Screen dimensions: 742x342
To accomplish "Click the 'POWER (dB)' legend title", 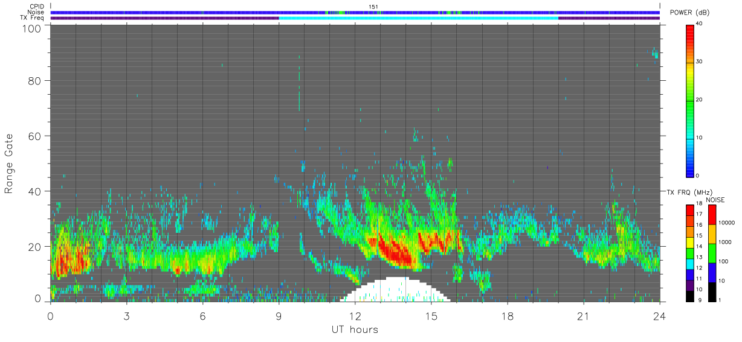I will pos(689,13).
